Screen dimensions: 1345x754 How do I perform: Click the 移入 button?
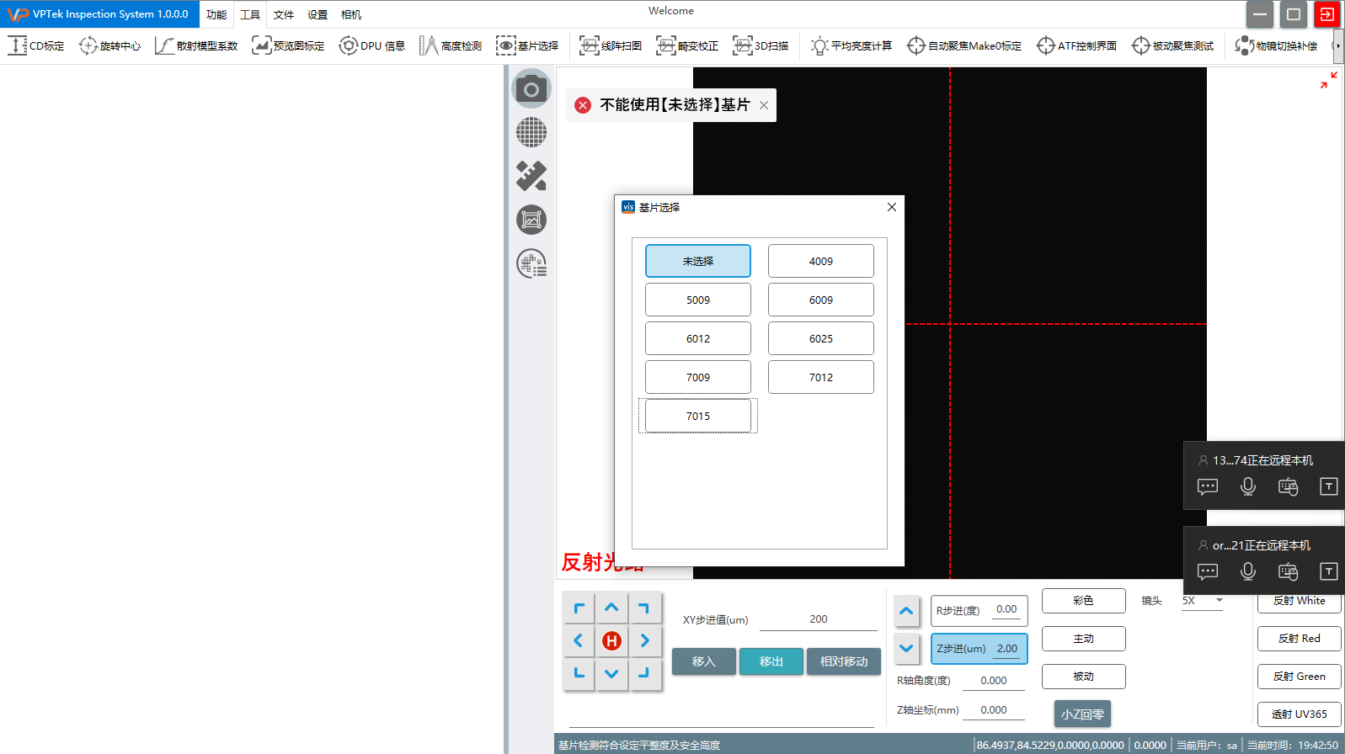(x=703, y=661)
